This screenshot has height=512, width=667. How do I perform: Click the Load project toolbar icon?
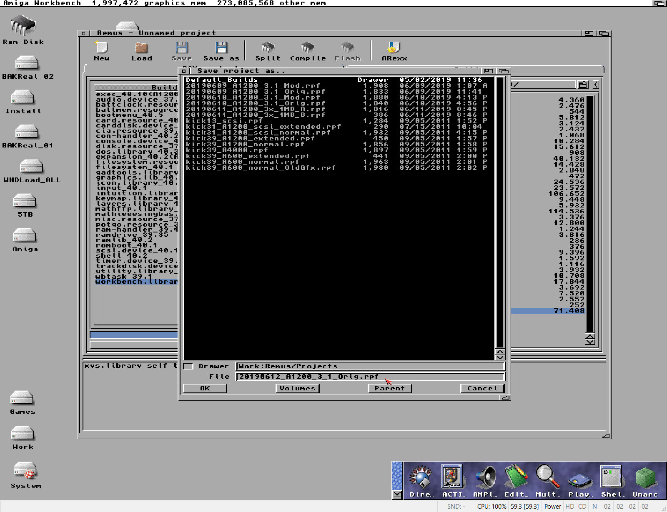click(142, 51)
